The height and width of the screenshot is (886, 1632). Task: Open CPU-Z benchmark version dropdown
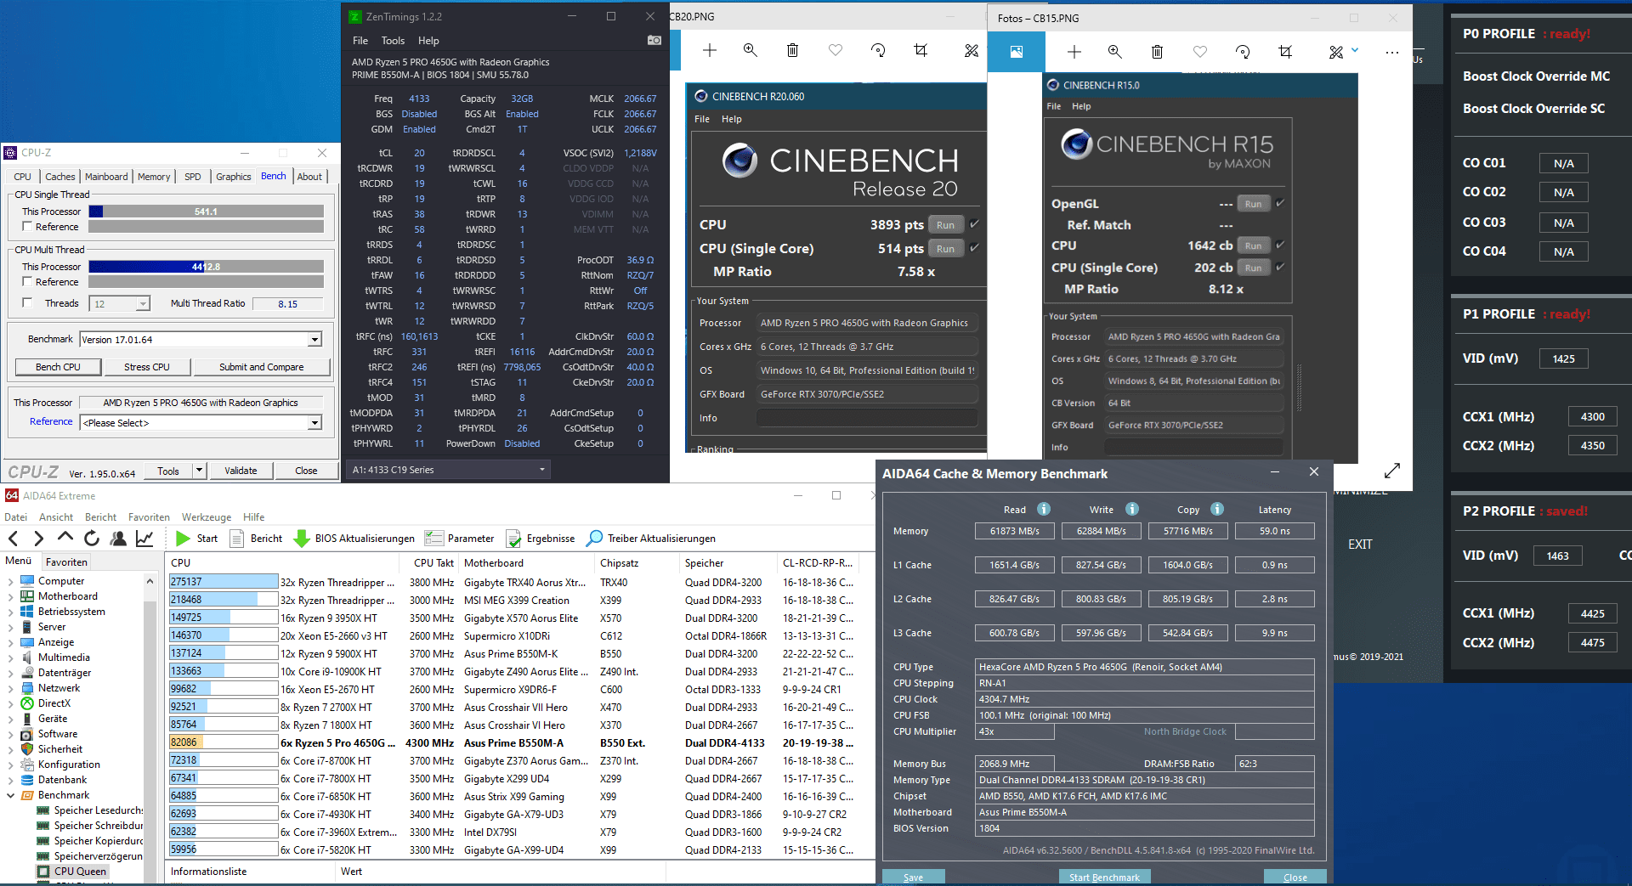[x=314, y=340]
